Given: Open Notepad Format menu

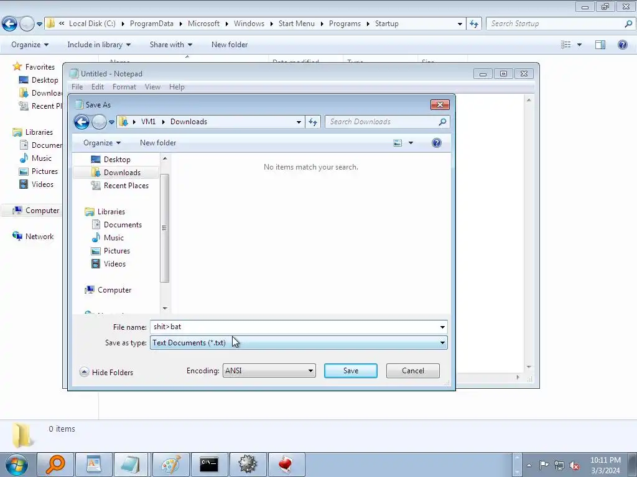Looking at the screenshot, I should click(124, 87).
